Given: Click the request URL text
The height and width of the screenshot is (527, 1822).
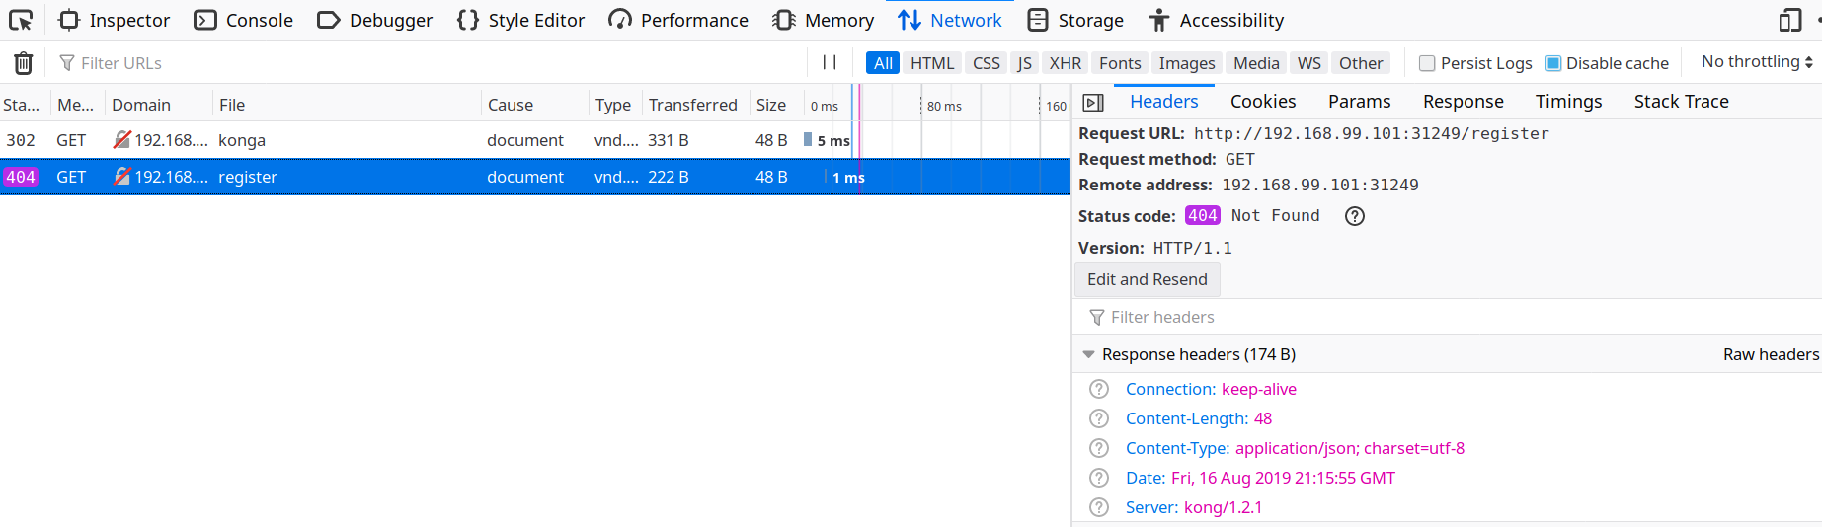Looking at the screenshot, I should [x=1371, y=133].
